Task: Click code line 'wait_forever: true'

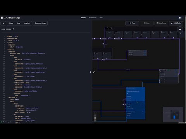Action: coord(23,112)
